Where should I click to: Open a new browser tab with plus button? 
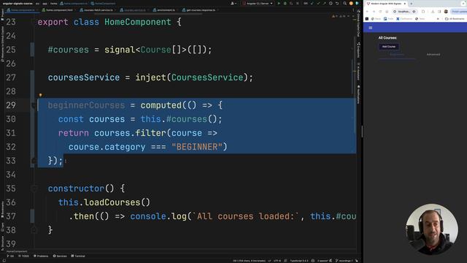coord(412,4)
